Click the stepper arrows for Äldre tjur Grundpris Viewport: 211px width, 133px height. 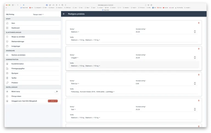[195, 83]
